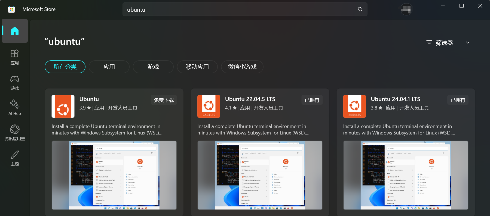Click the Ubuntu 24.04.1 LTS title
The height and width of the screenshot is (216, 490).
[396, 99]
